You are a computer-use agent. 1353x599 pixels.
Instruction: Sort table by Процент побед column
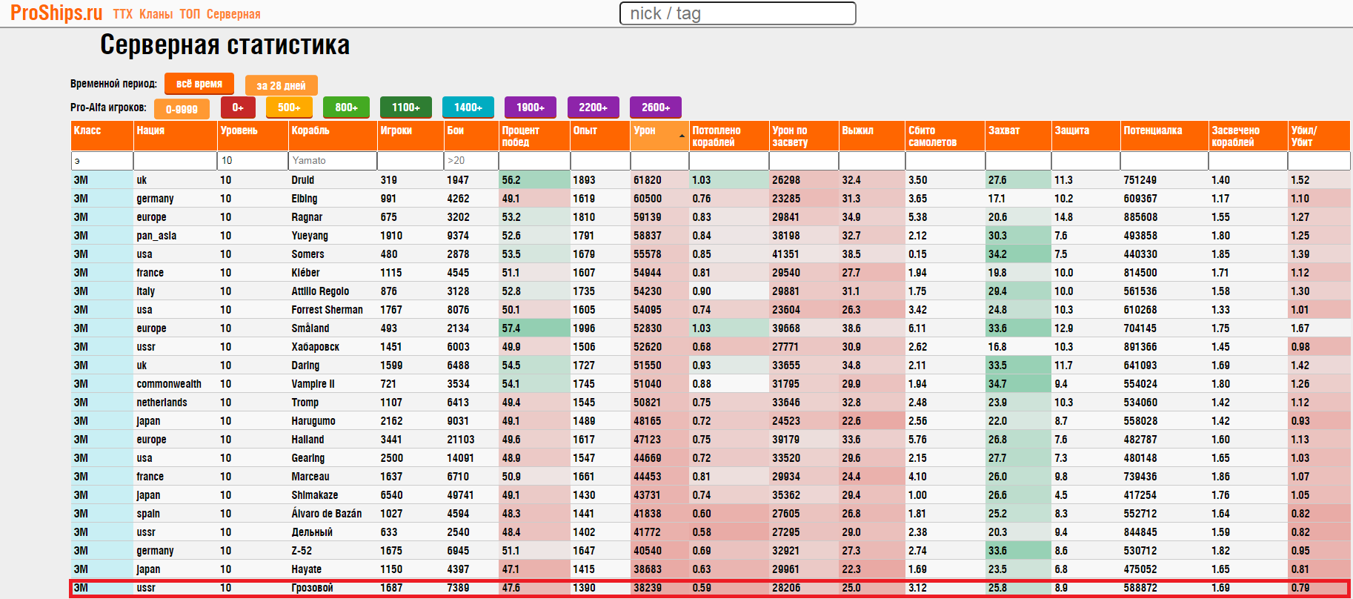point(534,136)
